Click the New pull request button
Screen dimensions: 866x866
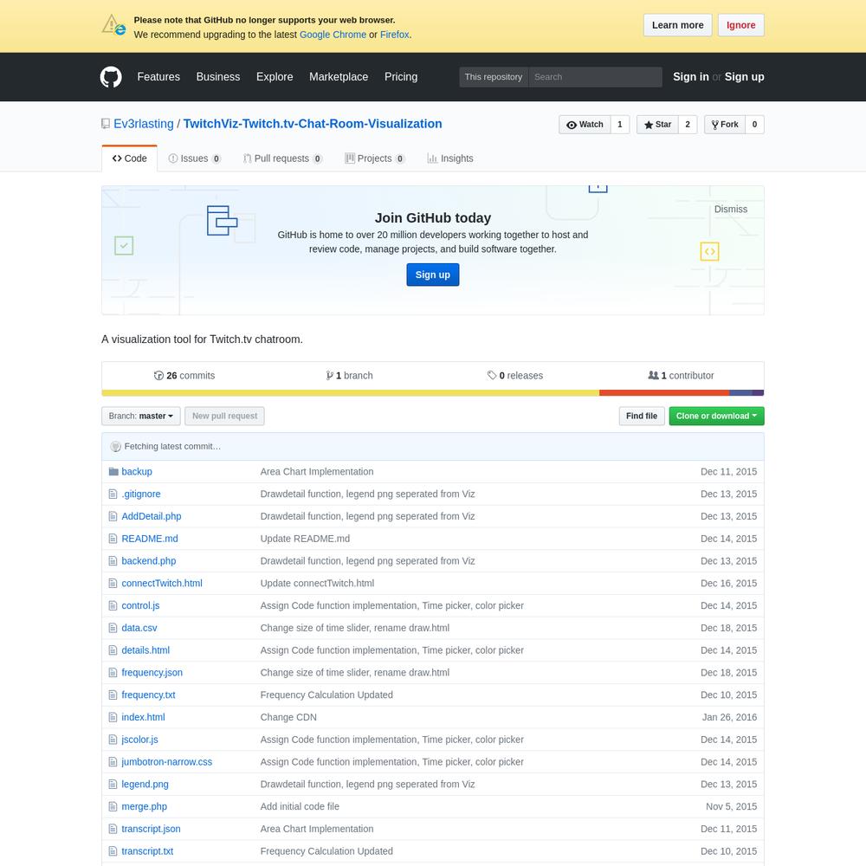pyautogui.click(x=224, y=416)
